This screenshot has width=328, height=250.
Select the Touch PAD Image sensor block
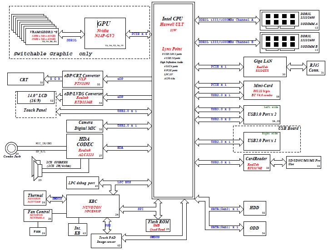[106, 241]
